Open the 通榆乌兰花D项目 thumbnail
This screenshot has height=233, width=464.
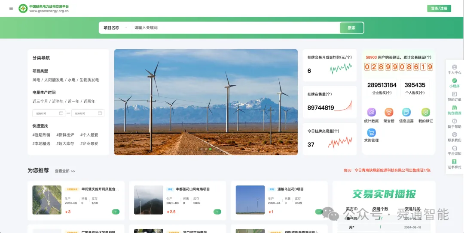click(250, 200)
